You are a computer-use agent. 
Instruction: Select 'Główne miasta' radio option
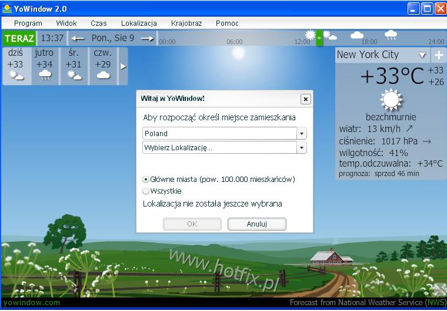point(146,180)
